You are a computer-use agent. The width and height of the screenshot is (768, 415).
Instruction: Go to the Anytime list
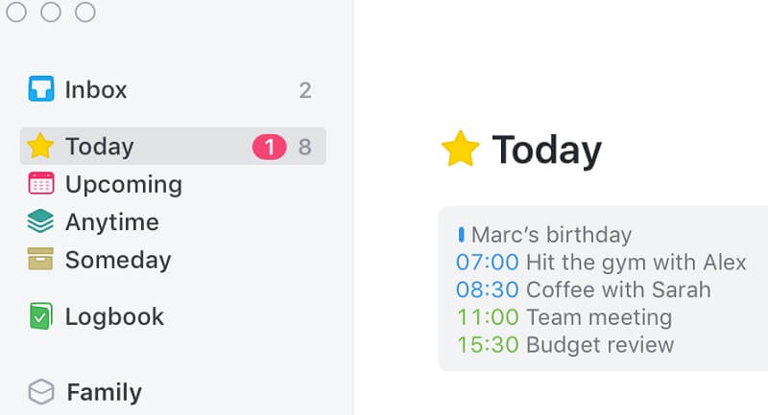point(111,222)
